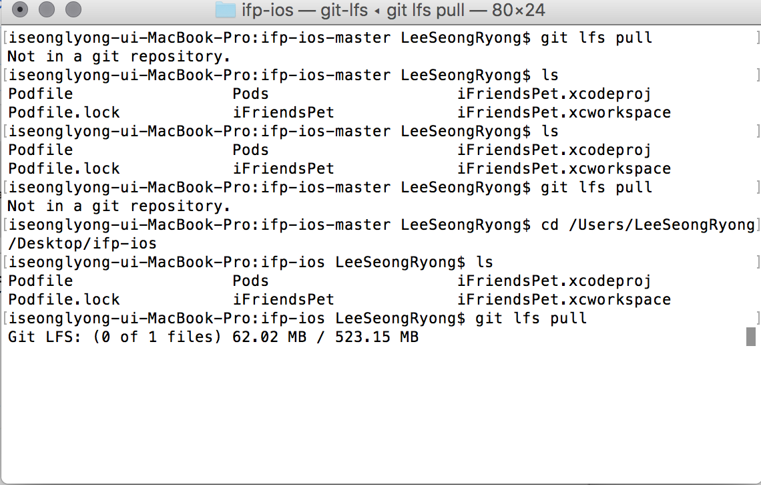This screenshot has width=761, height=485.
Task: Click 'iFriendsPet.xcodeproj' in the first ls output
Action: point(554,94)
